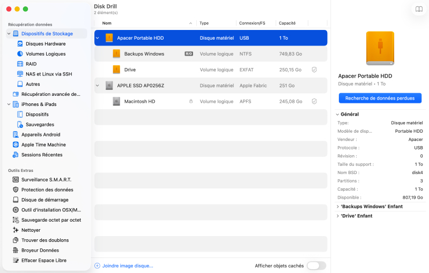Click the Sessions Récentes icon
The image size is (429, 273).
click(x=16, y=155)
